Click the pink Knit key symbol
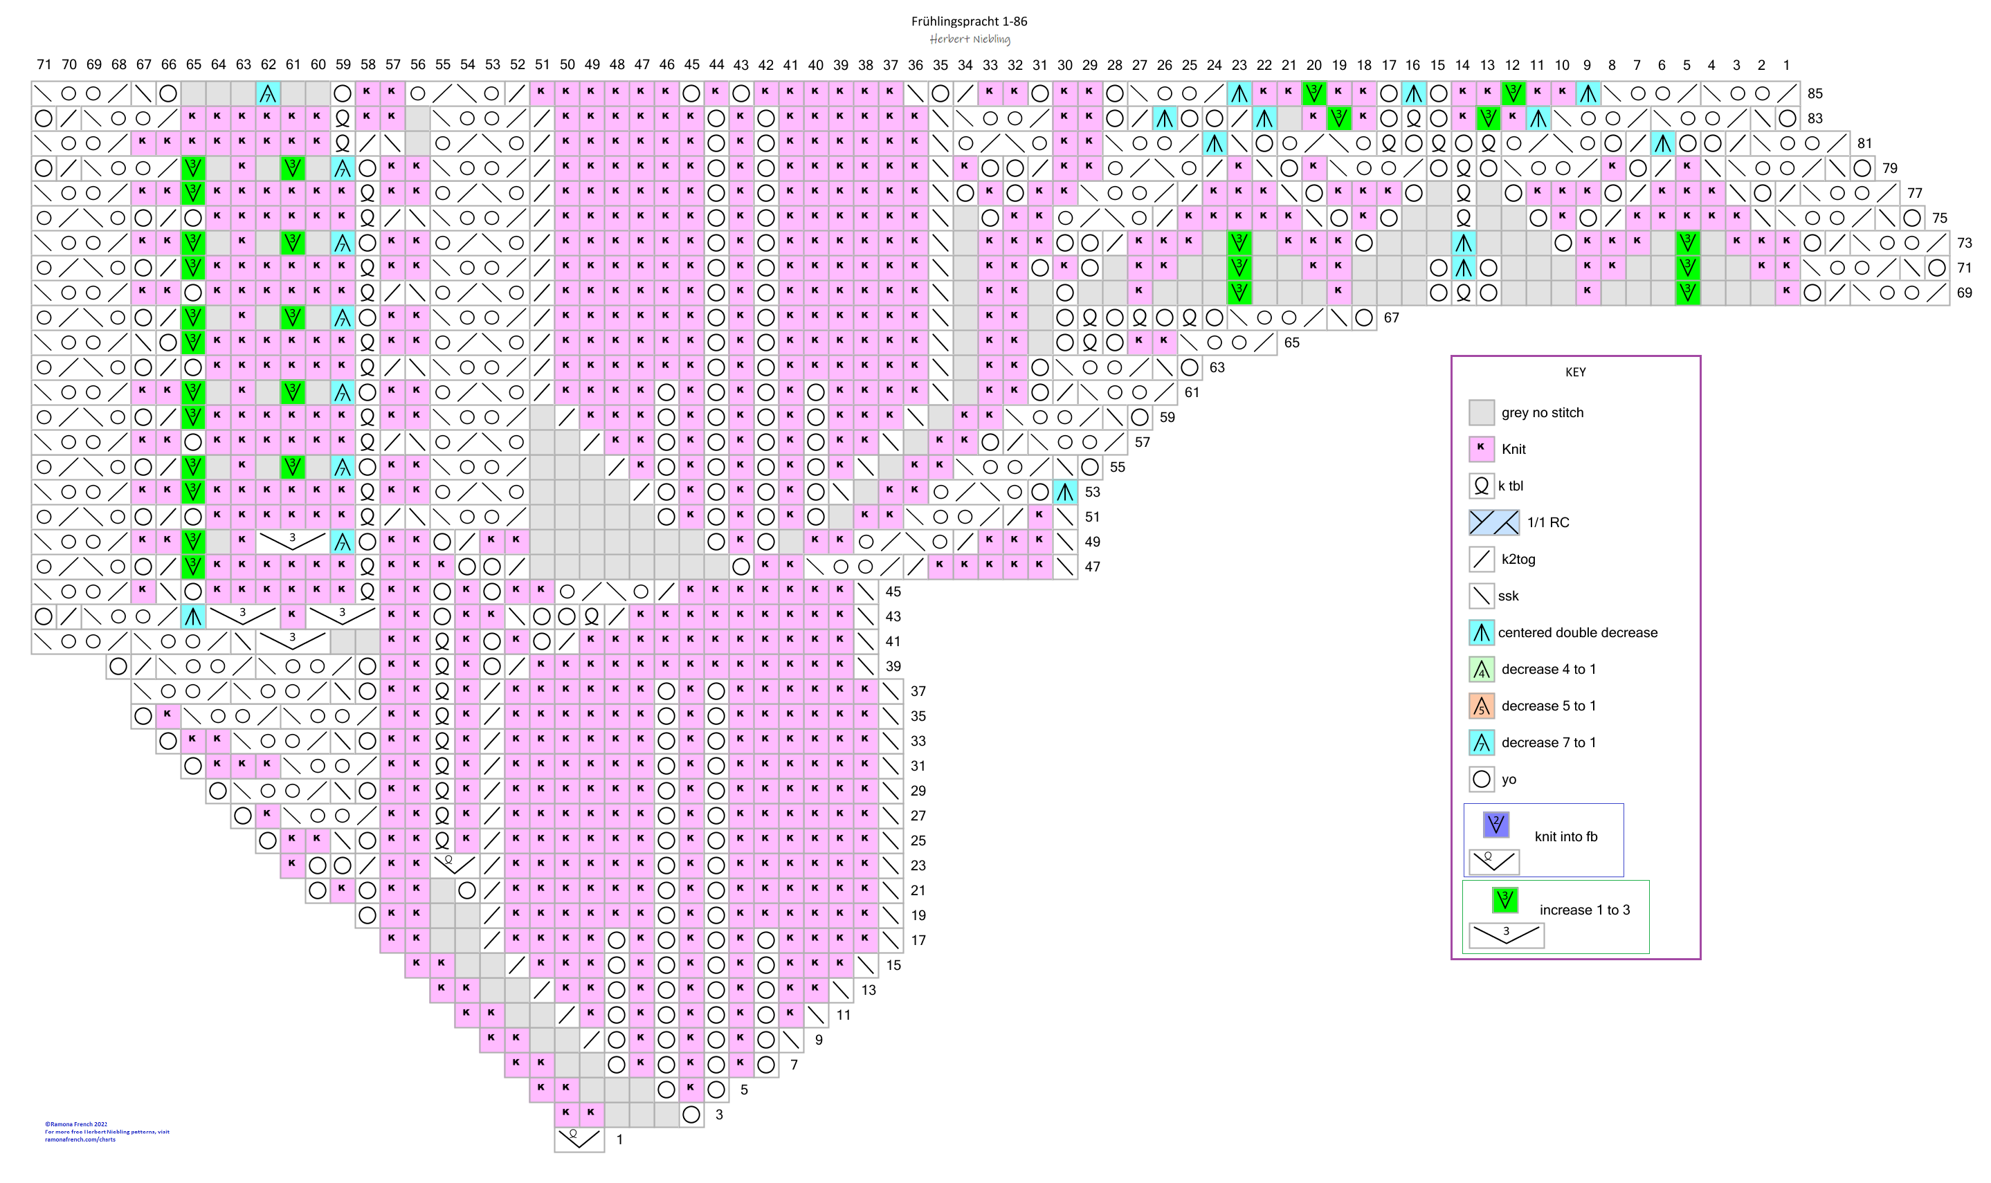Image resolution: width=1991 pixels, height=1183 pixels. [1481, 449]
